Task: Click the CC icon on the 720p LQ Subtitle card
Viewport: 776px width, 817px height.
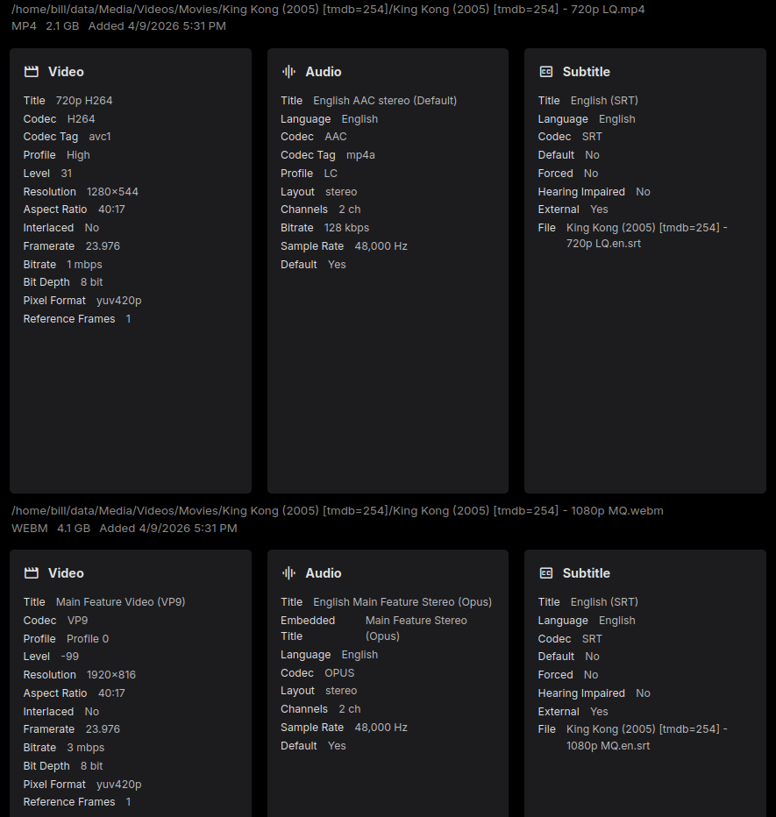Action: [x=546, y=72]
